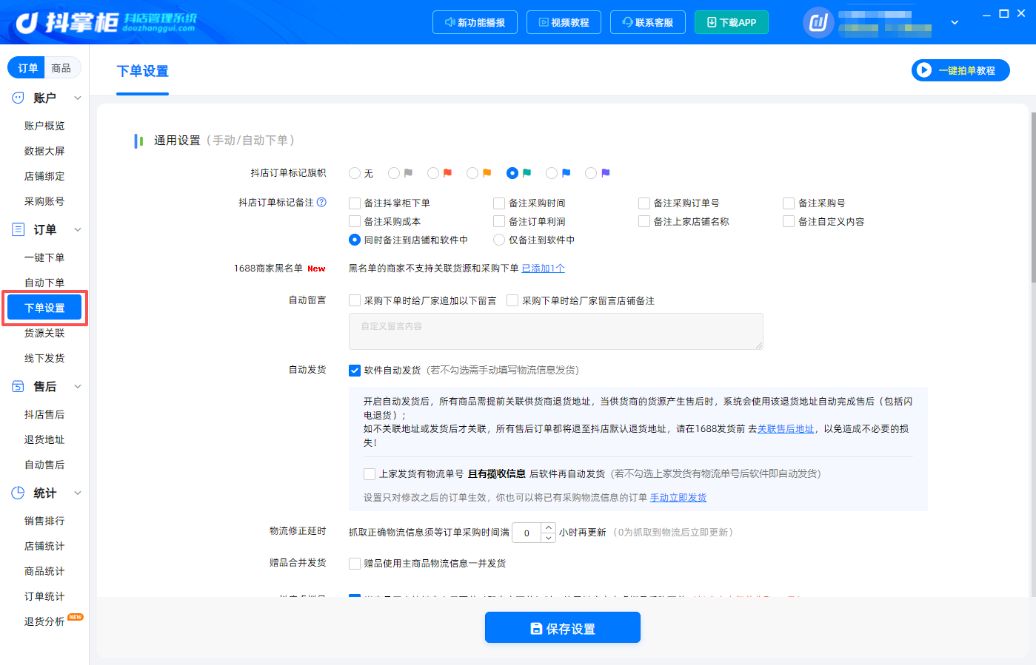This screenshot has width=1036, height=665.
Task: Select the 无 flag radio button
Action: [x=355, y=173]
